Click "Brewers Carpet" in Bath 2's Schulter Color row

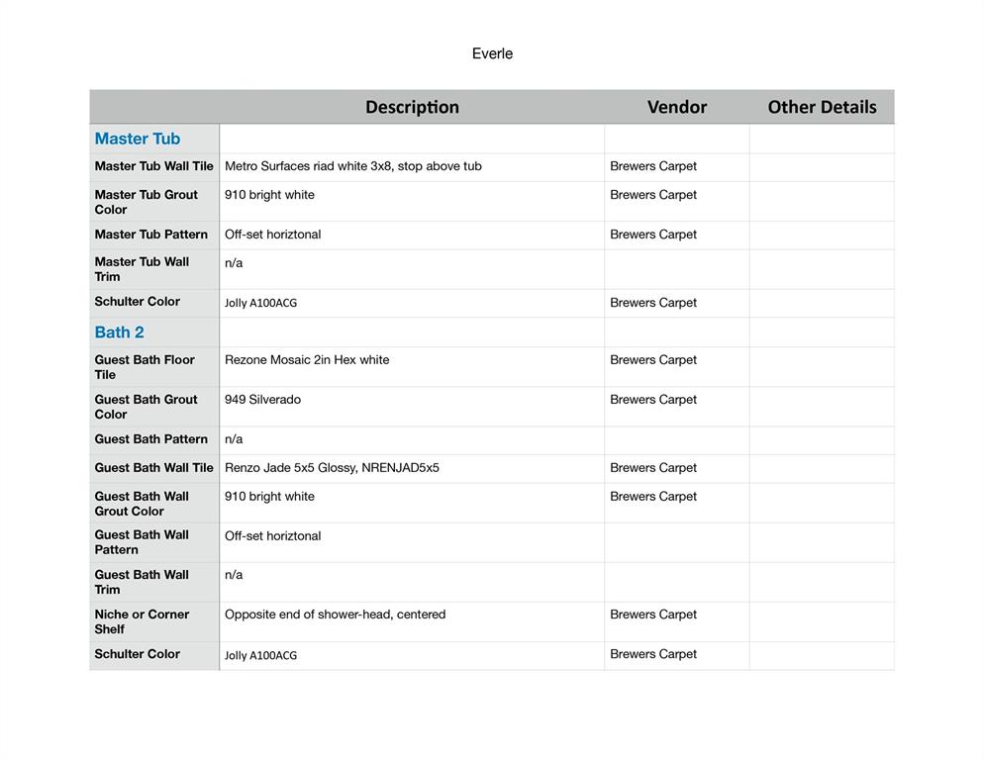point(653,654)
